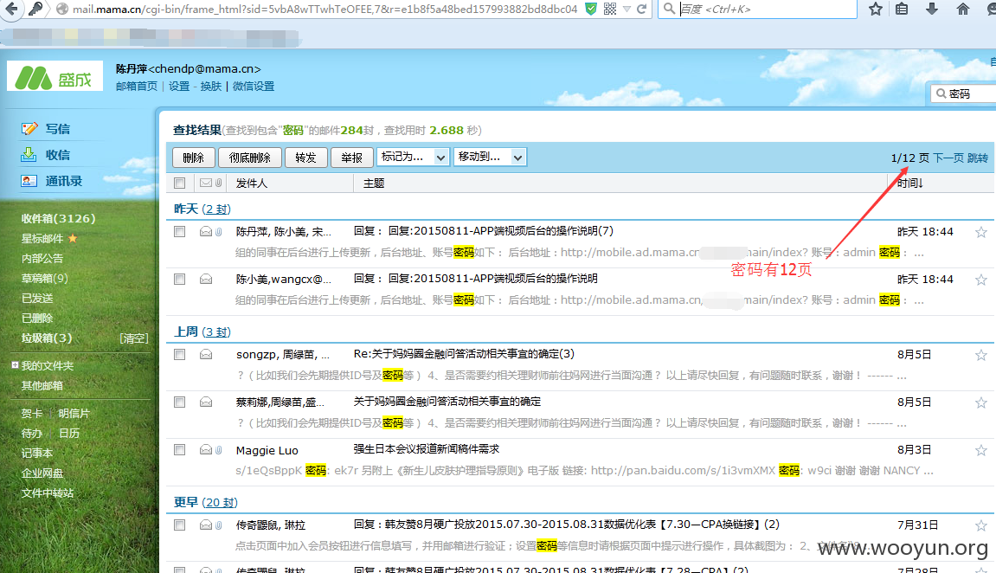Click the 通讯录 contacts icon
The image size is (996, 573).
pos(29,181)
